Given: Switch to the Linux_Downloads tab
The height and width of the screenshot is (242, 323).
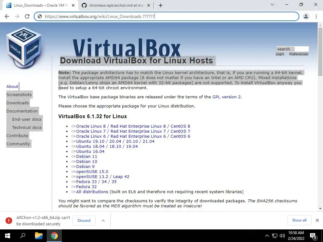Looking at the screenshot, I should (x=41, y=5).
